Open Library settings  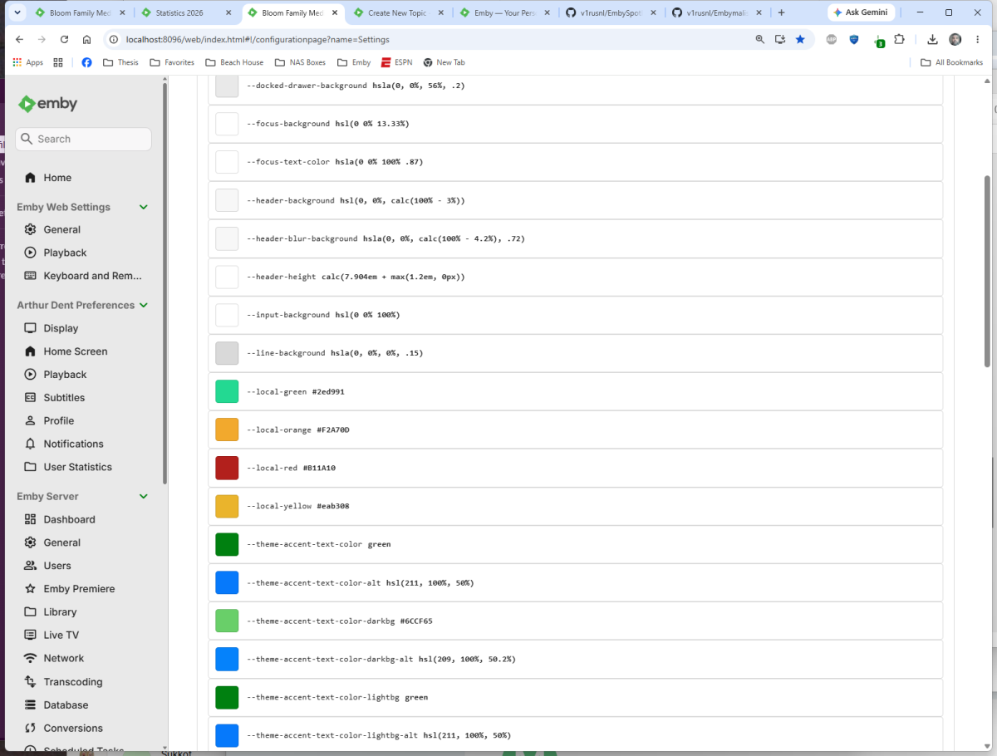[60, 612]
